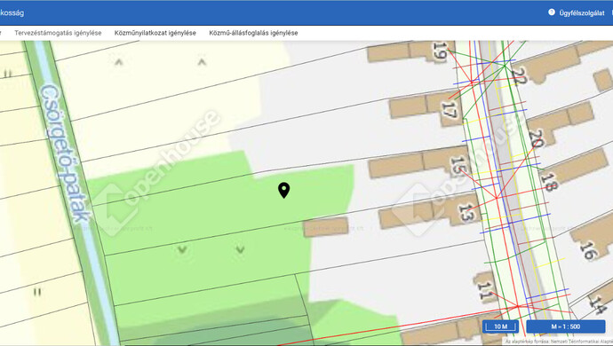The image size is (613, 346).
Task: Click the 10 M scale bar indicator
Action: pyautogui.click(x=500, y=326)
